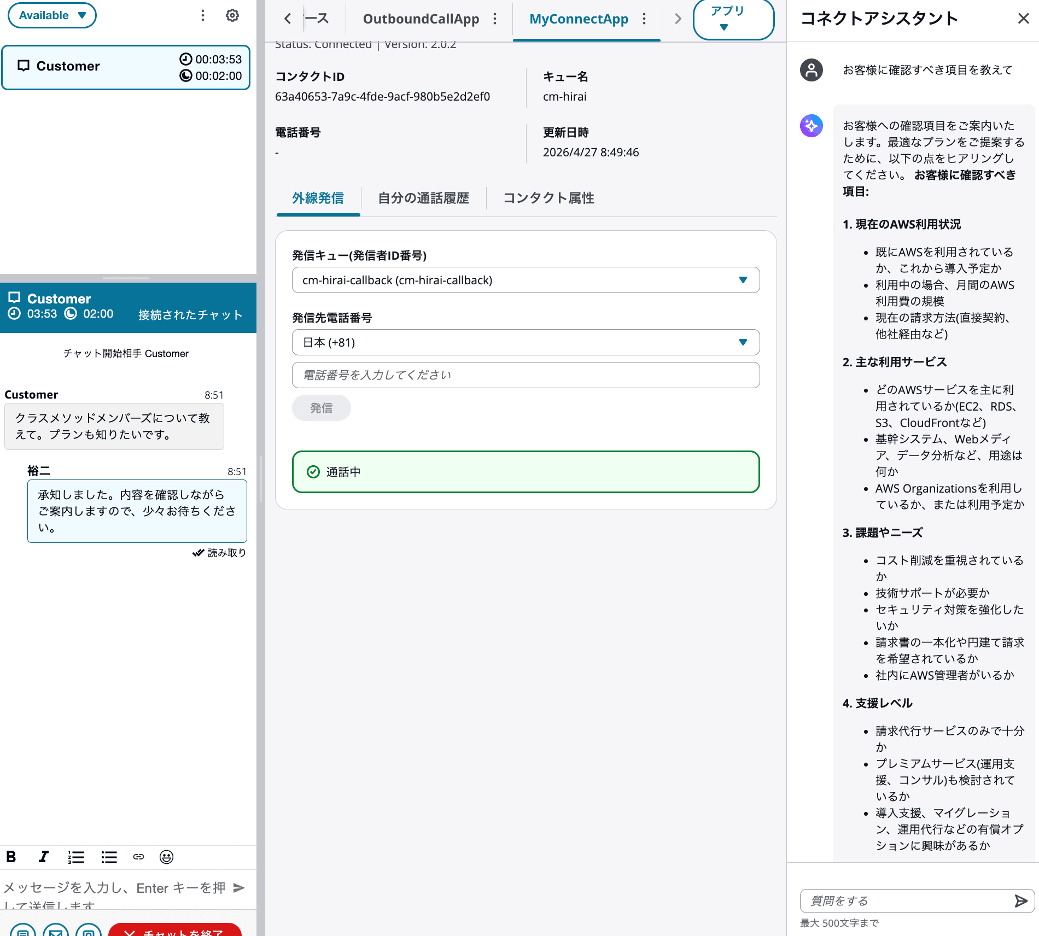Click the 質問をする question input field
This screenshot has width=1039, height=936.
point(902,900)
